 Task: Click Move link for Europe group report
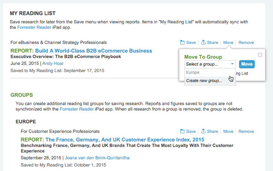pos(228,131)
